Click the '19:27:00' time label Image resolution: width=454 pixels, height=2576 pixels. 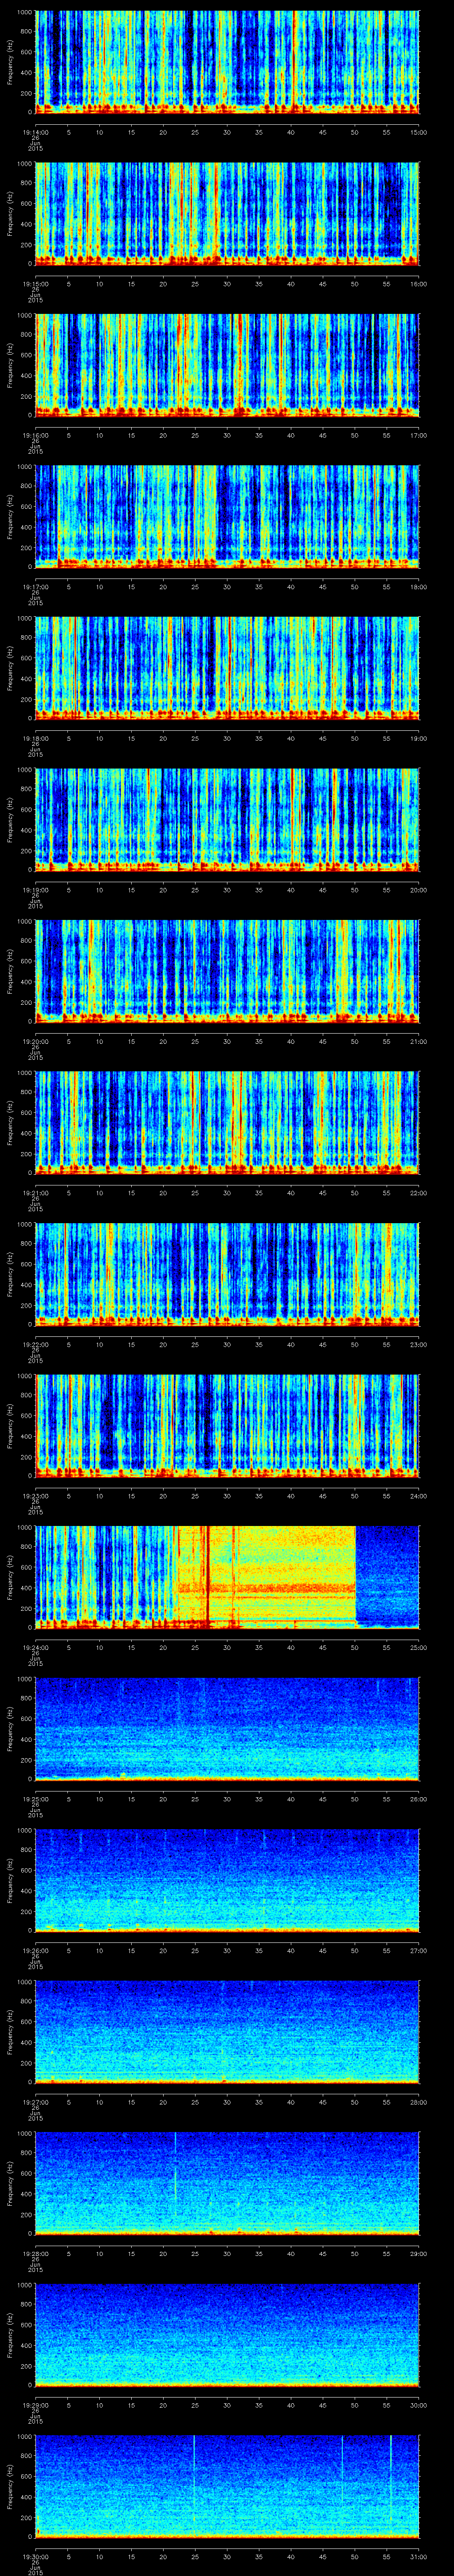click(x=35, y=2102)
